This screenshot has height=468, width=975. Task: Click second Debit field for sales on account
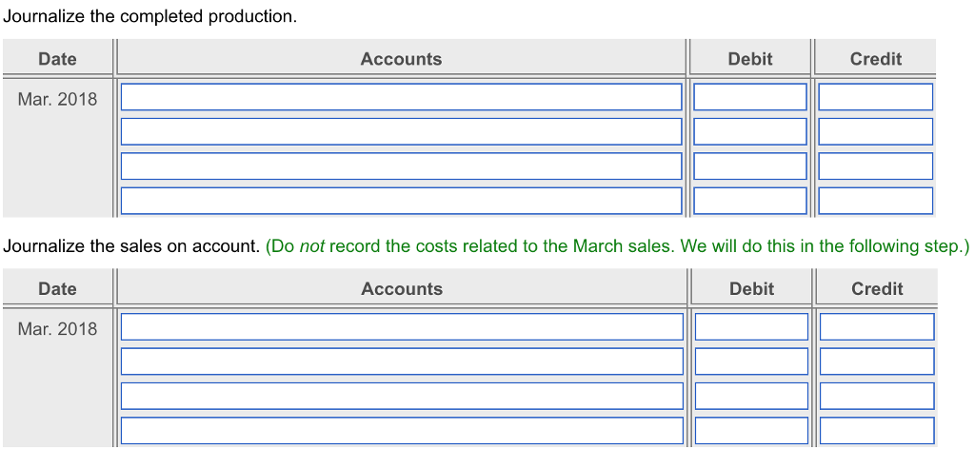pyautogui.click(x=751, y=361)
